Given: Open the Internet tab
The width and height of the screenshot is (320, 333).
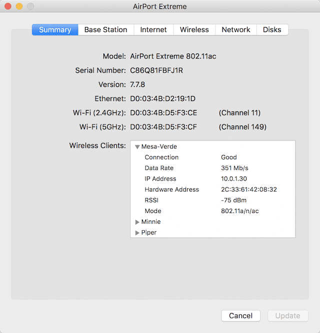Looking at the screenshot, I should tap(153, 29).
